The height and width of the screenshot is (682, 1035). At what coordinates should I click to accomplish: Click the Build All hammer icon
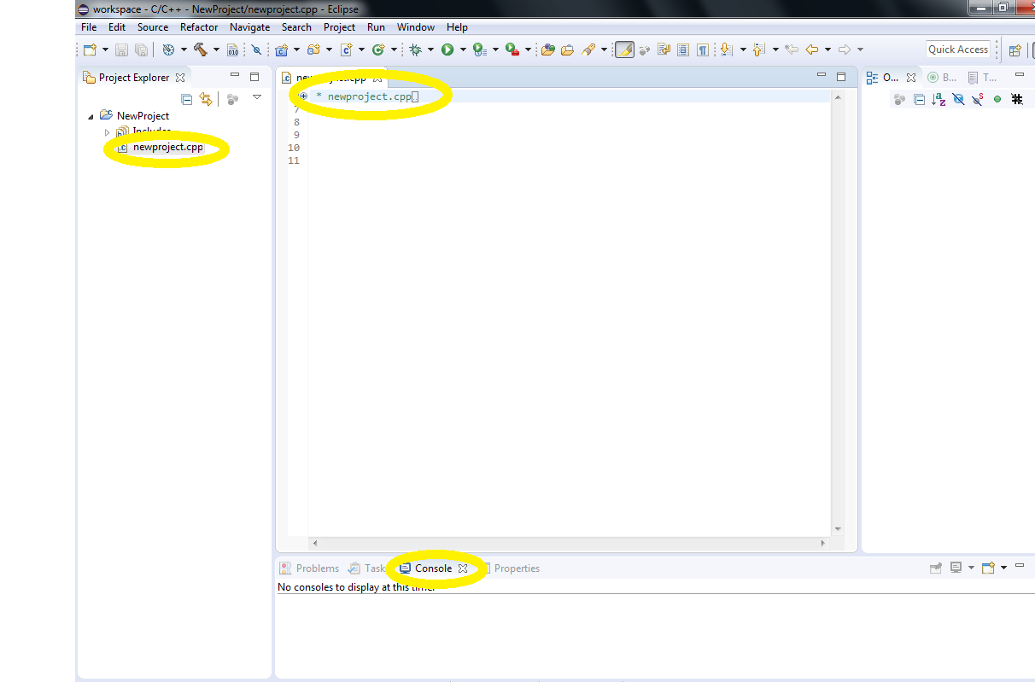pyautogui.click(x=201, y=49)
